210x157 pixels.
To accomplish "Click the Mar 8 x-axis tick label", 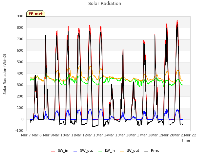I will (x=37, y=135).
